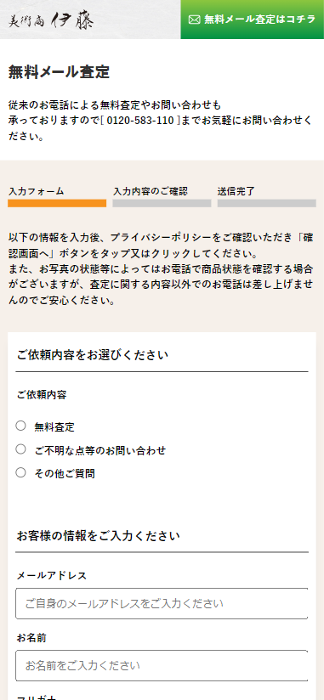Image resolution: width=324 pixels, height=700 pixels.
Task: Tap the phone number 0120-583-110
Action: [139, 121]
